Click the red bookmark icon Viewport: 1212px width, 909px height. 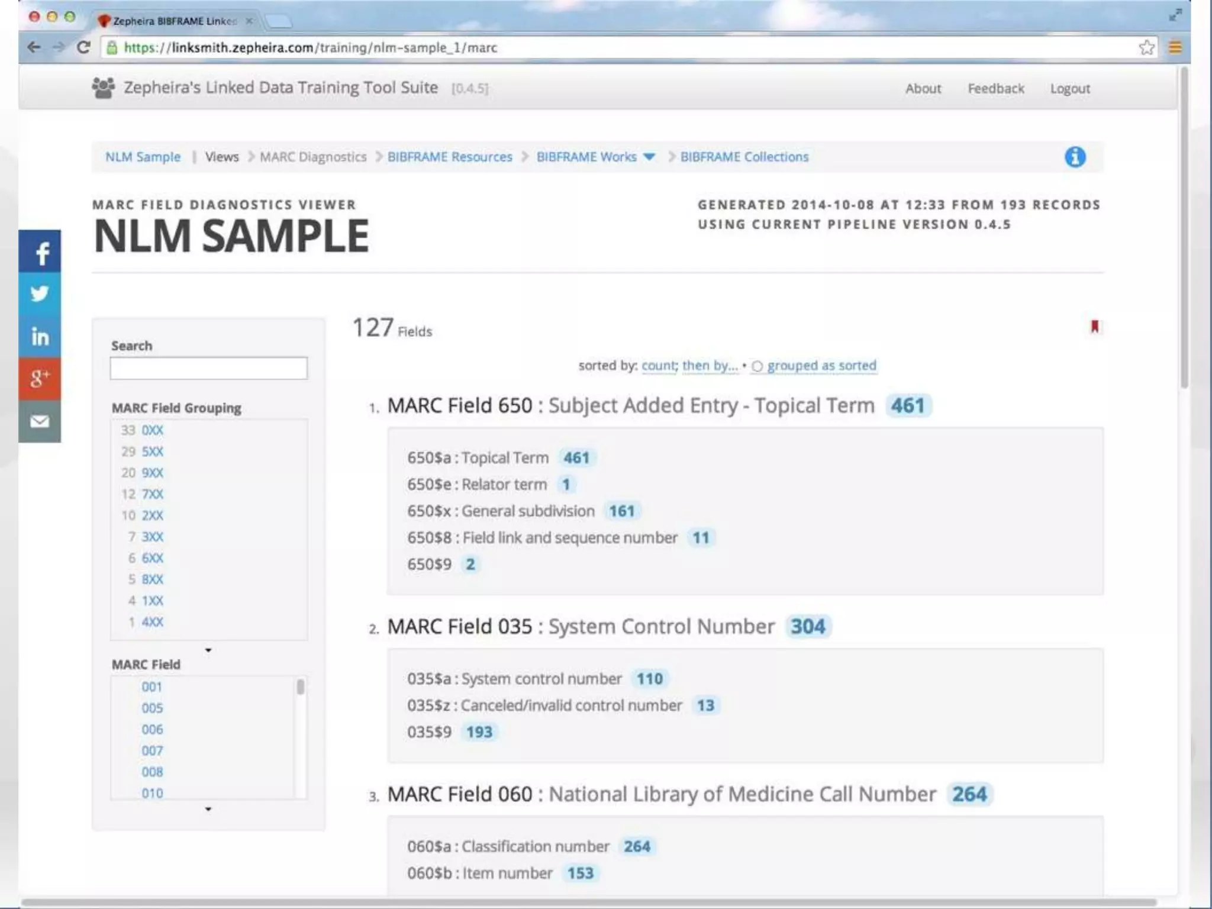click(x=1094, y=327)
